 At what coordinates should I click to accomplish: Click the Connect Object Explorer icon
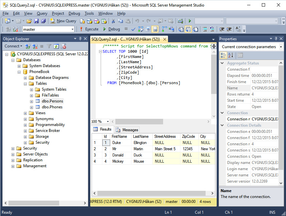click(27, 46)
